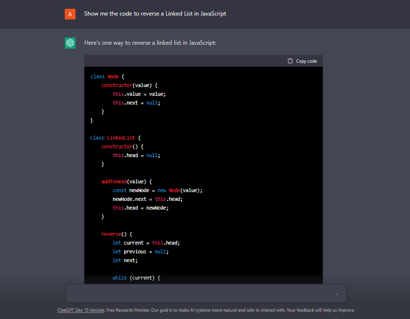Click the green ChatGPT logo icon
410x319 pixels.
tap(70, 43)
